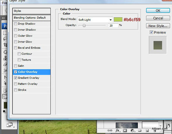Select the Lasso tool
Screen dimensions: 172x134
(5, 39)
